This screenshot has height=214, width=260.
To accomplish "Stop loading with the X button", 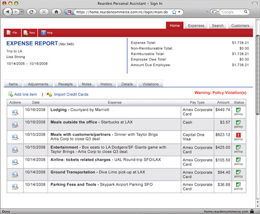I will pos(44,12).
